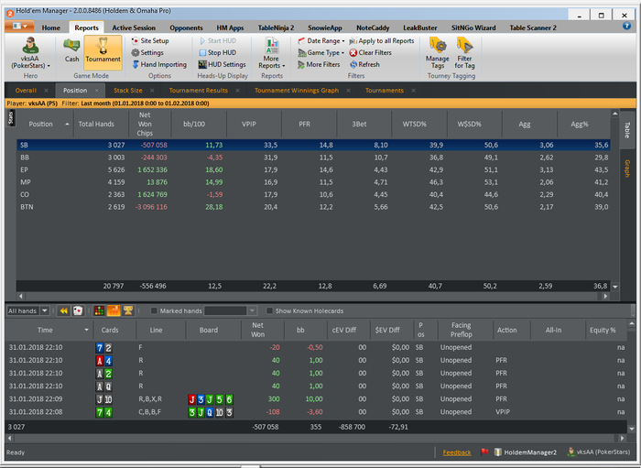This screenshot has width=641, height=468.
Task: Select the orange bar chart view icon
Action: (x=114, y=311)
